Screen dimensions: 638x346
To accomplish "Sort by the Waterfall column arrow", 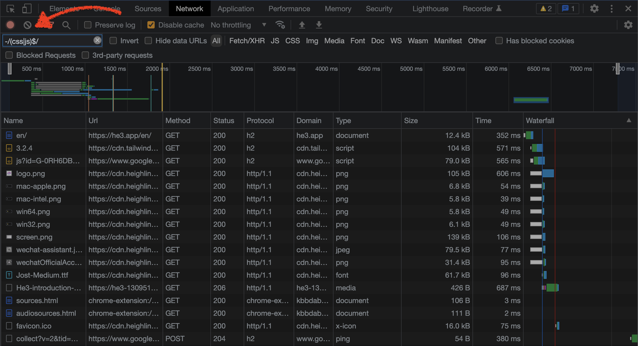I will [x=629, y=120].
